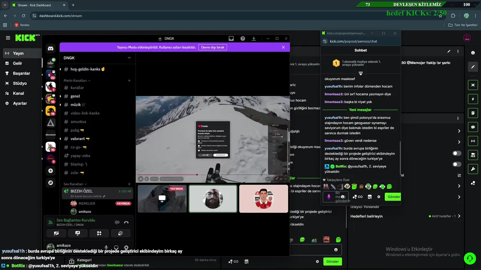Disconnect from voice channel hang-up icon
The width and height of the screenshot is (481, 270).
[126, 222]
